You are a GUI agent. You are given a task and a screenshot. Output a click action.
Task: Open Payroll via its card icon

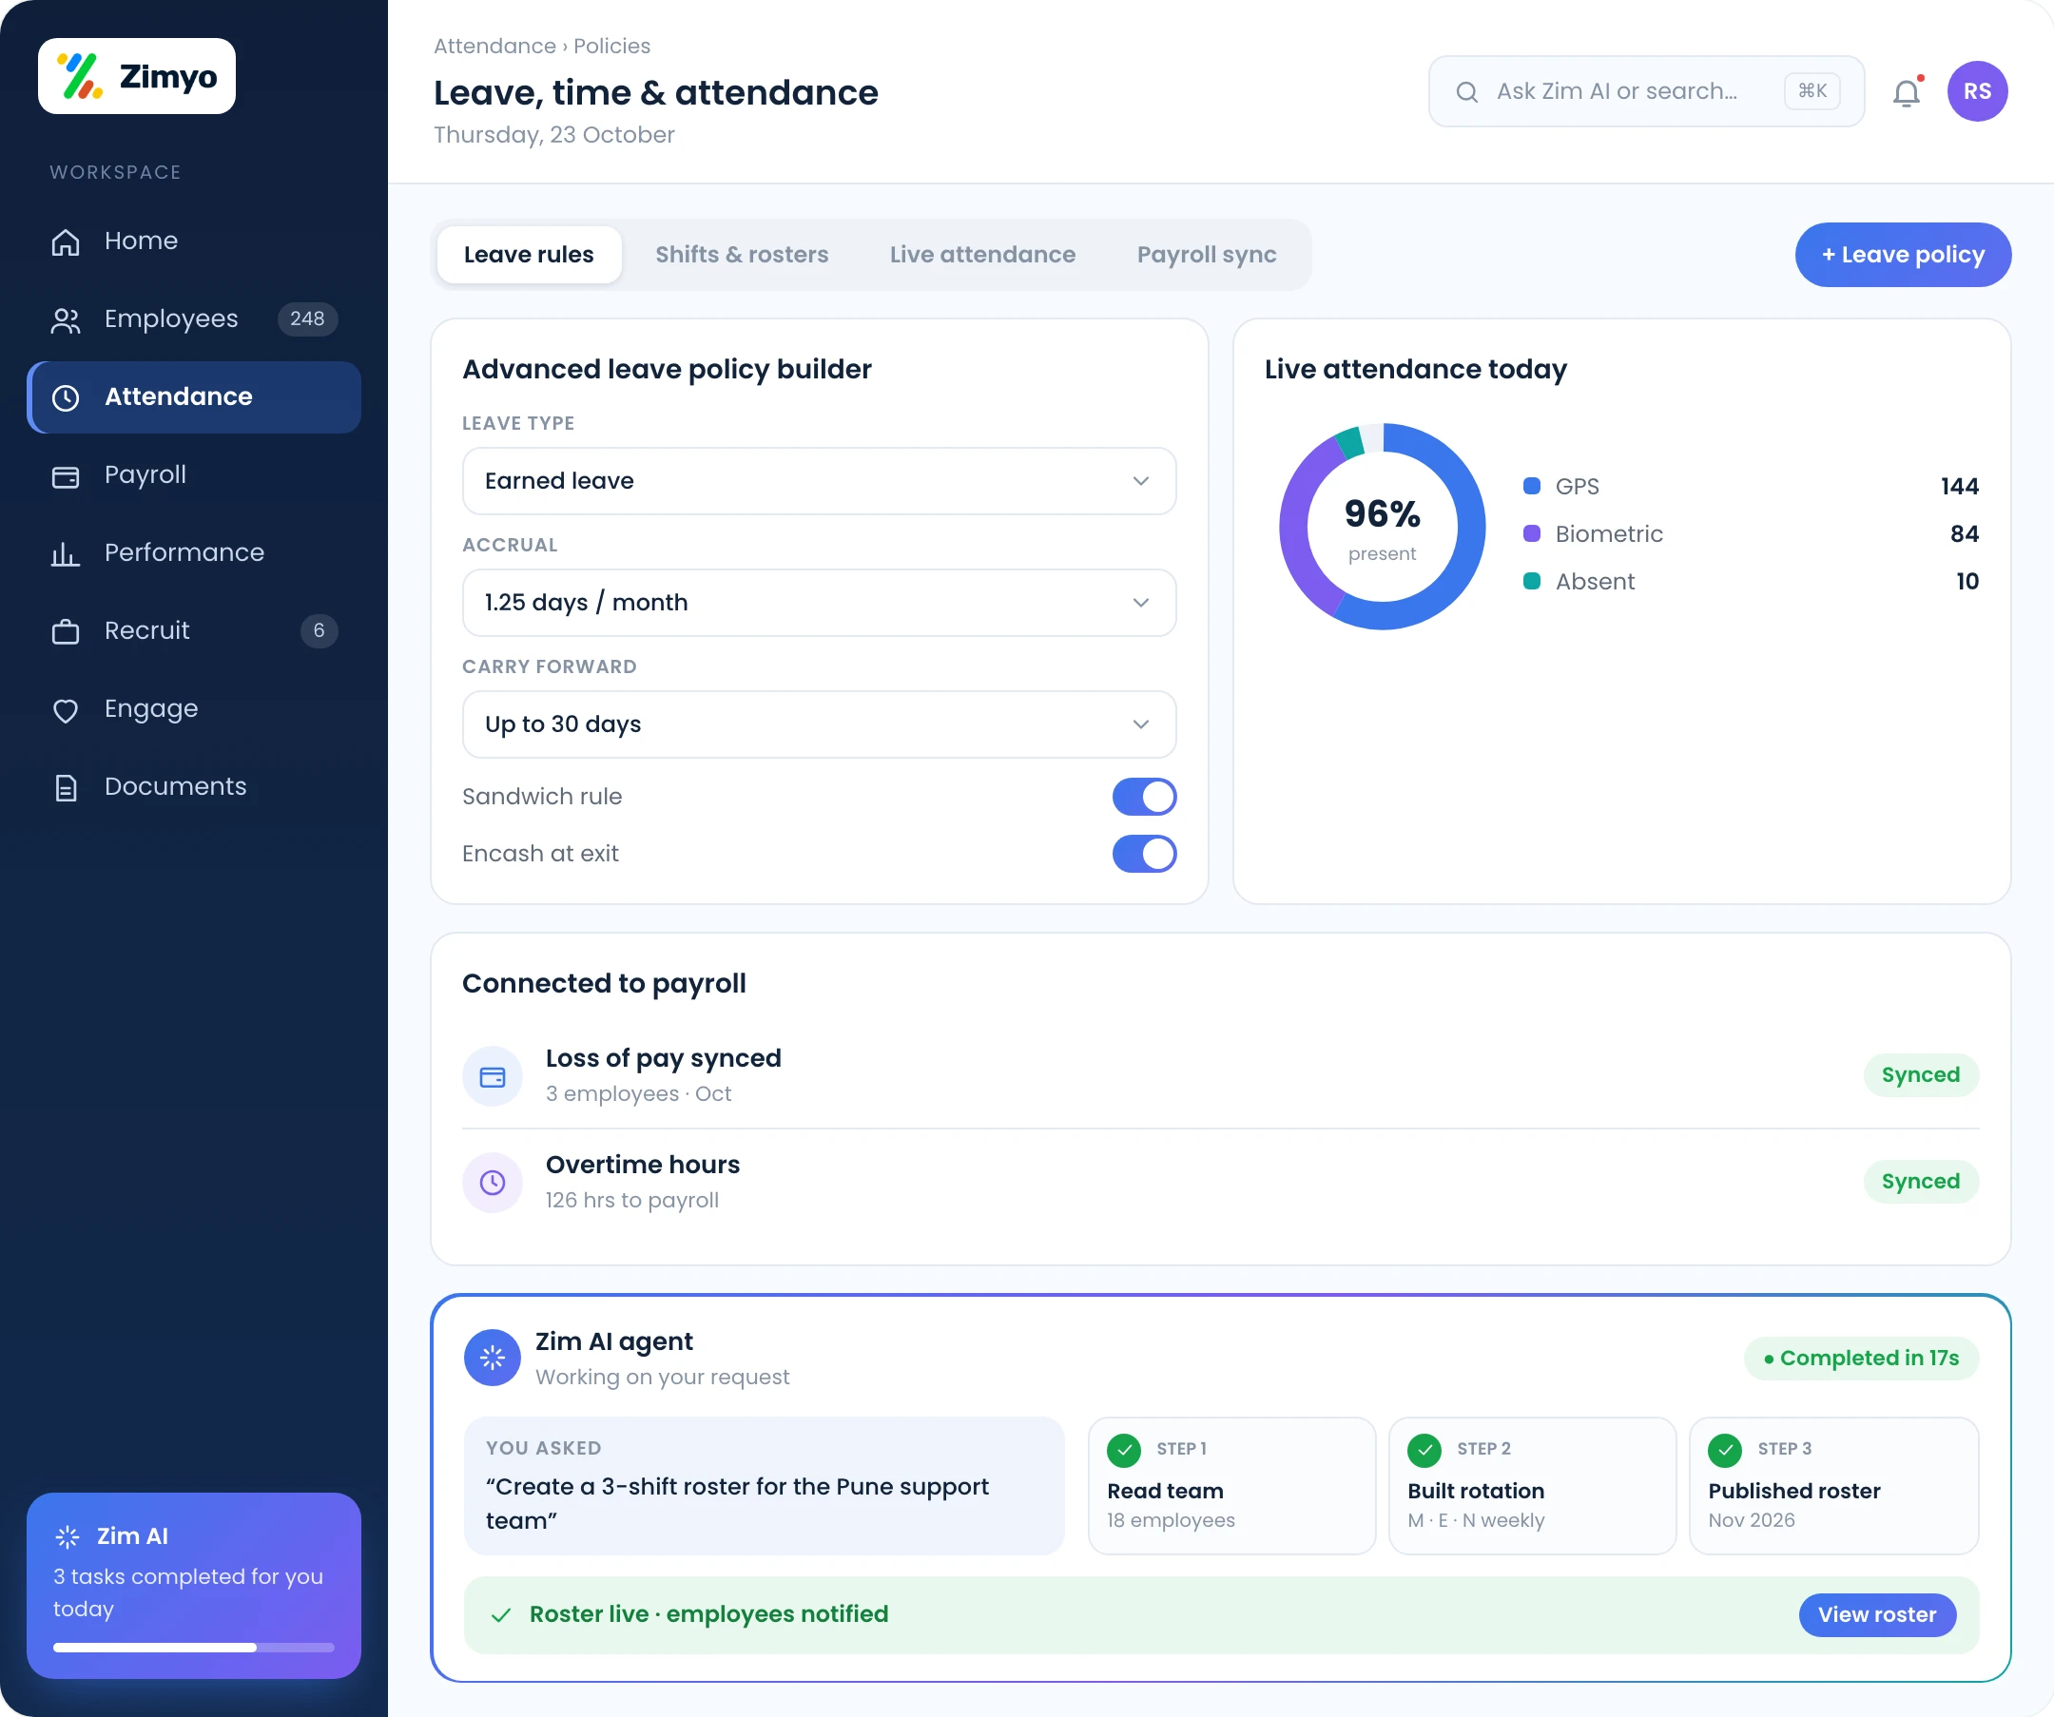66,476
